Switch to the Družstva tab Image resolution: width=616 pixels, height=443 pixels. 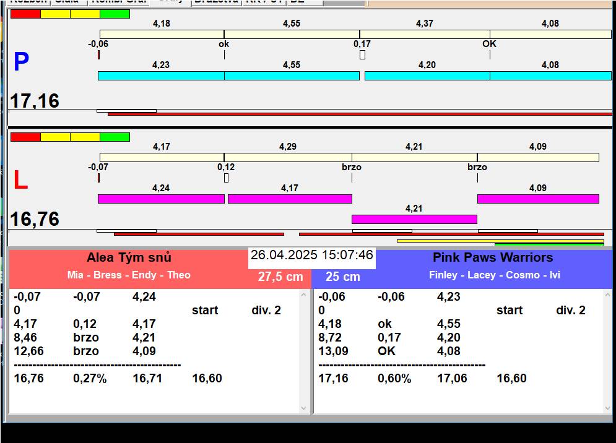215,2
